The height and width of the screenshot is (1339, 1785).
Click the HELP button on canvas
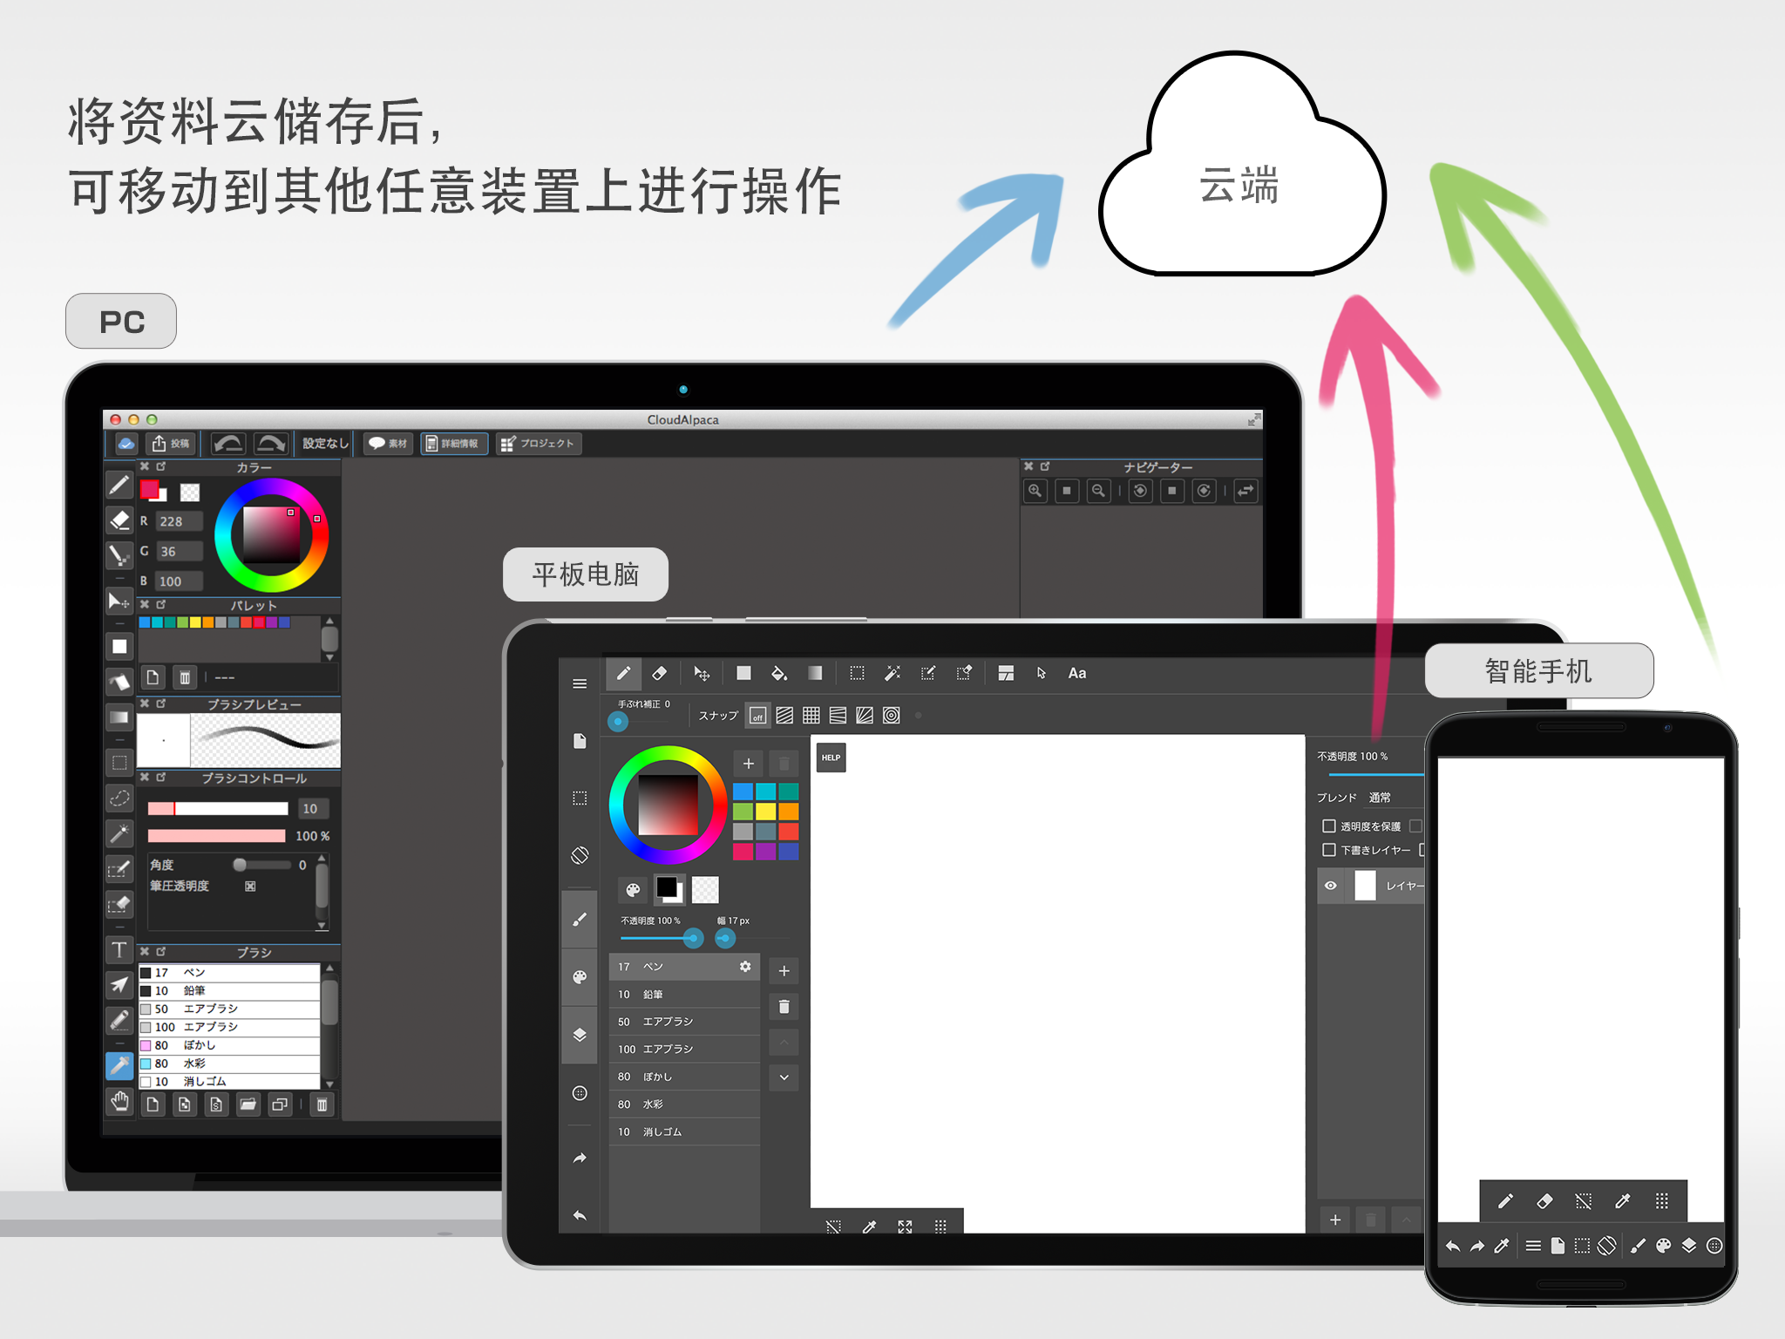tap(831, 755)
